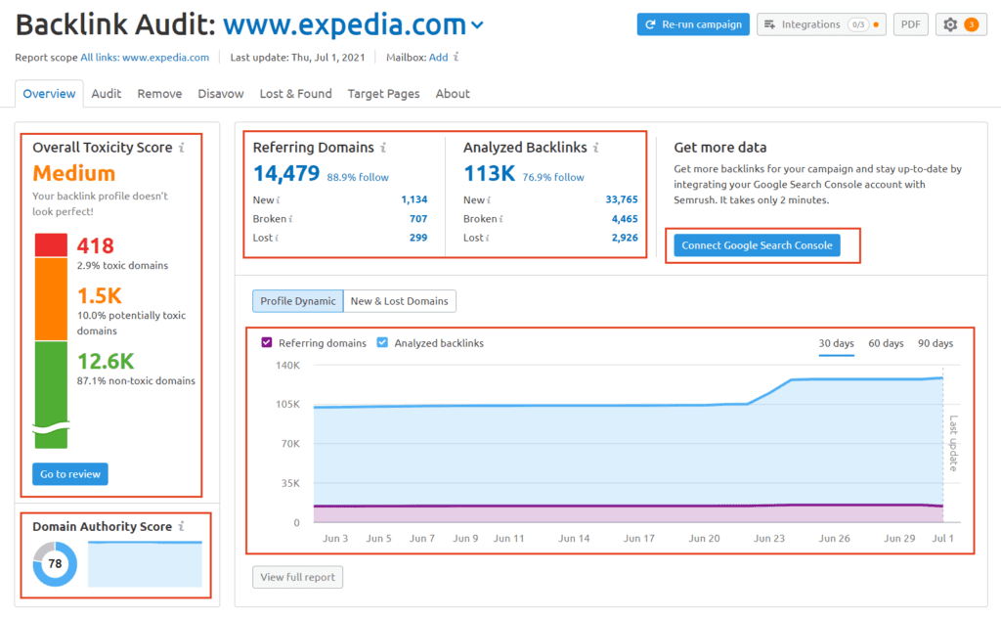Click the Last update marker on chart
1001x617 pixels.
952,443
